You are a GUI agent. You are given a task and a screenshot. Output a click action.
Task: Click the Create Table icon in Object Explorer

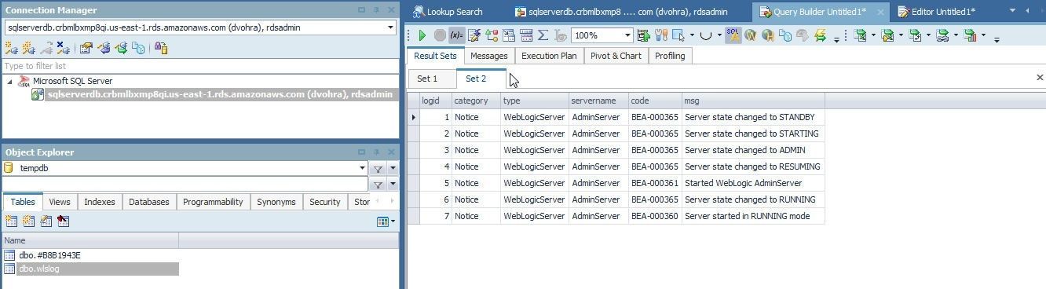coord(11,221)
